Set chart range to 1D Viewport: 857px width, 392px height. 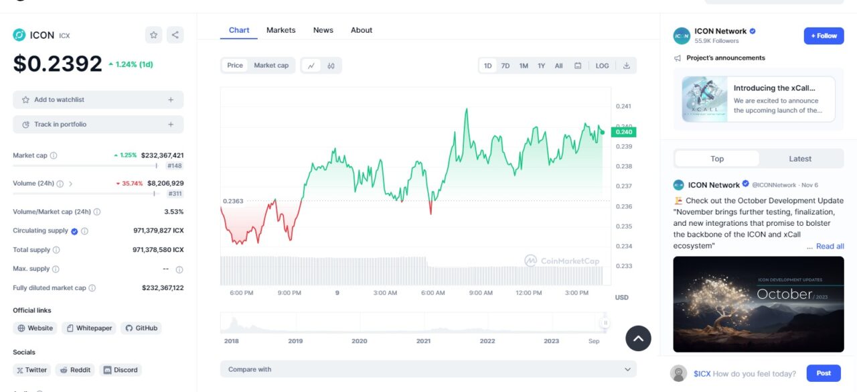pos(488,66)
